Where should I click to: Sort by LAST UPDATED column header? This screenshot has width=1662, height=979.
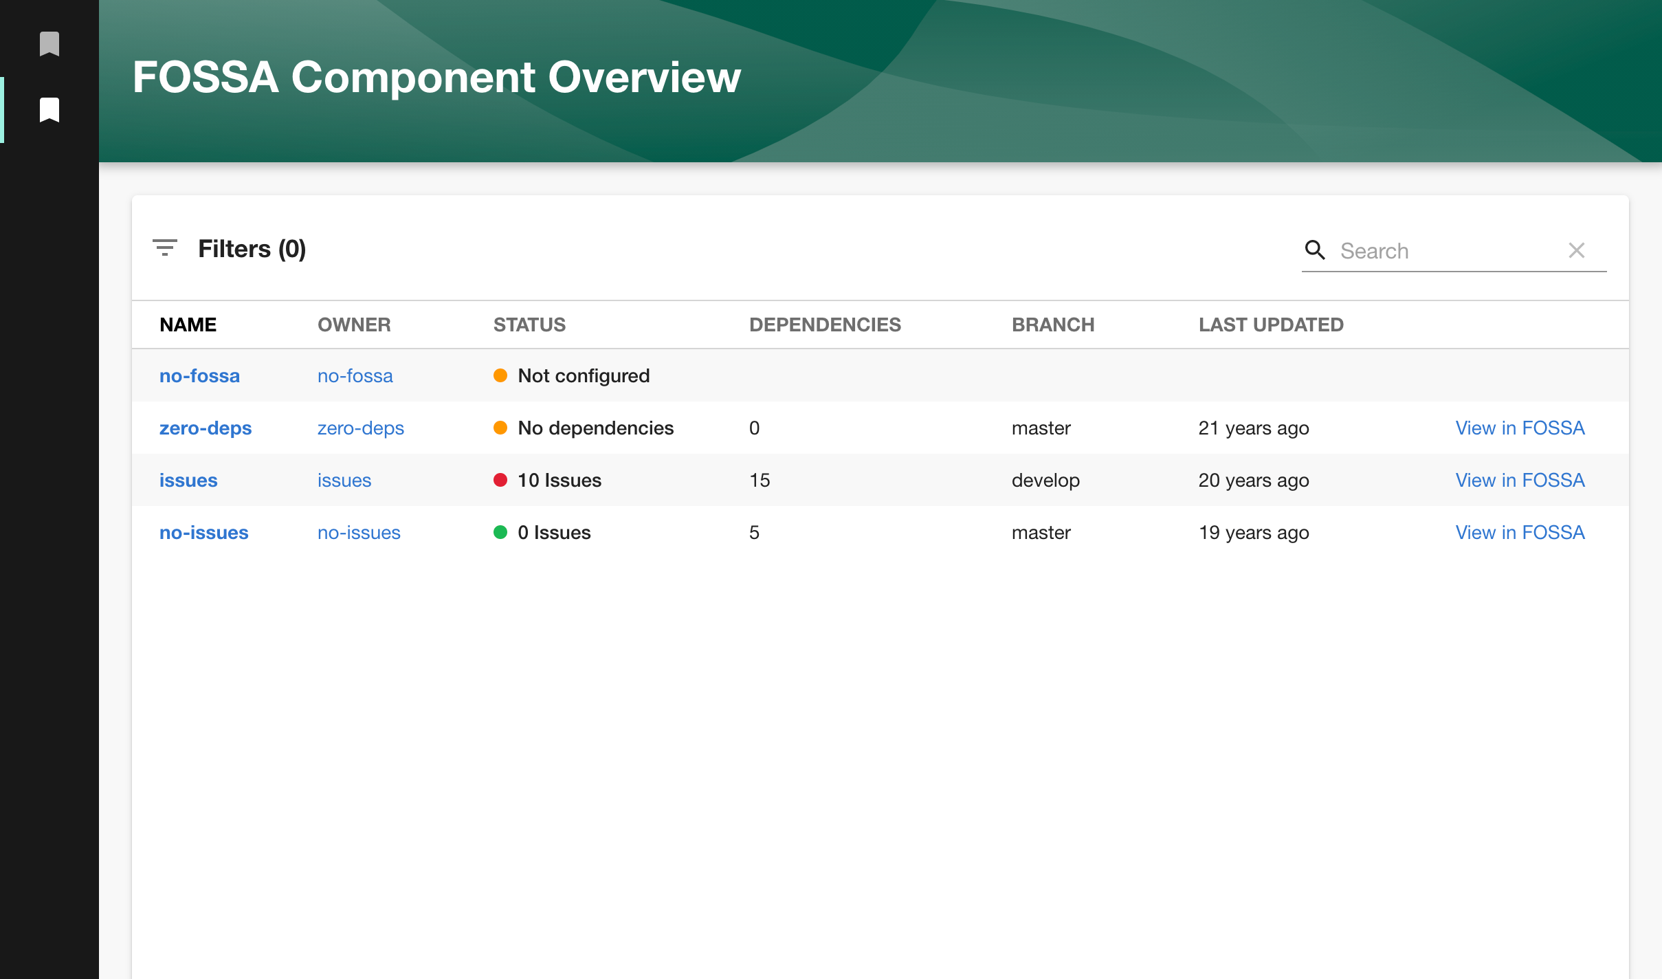(1271, 324)
